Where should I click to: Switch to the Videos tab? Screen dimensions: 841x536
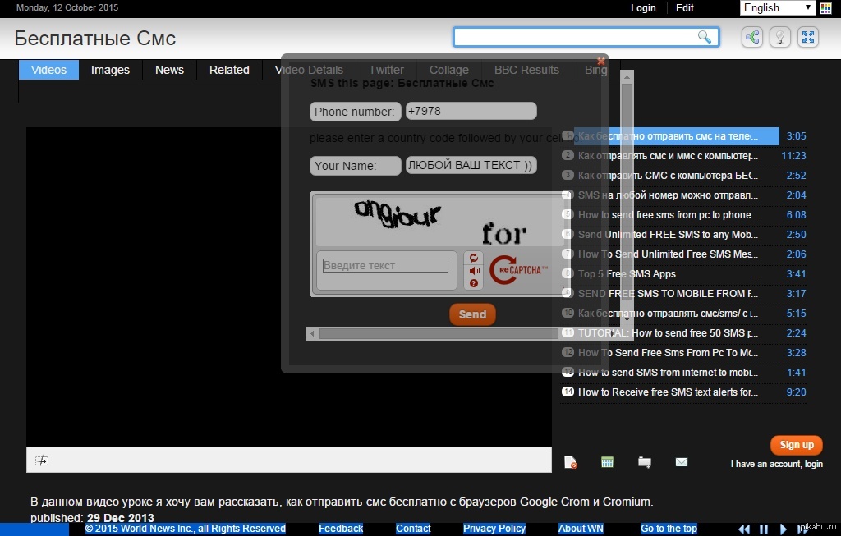[x=48, y=70]
